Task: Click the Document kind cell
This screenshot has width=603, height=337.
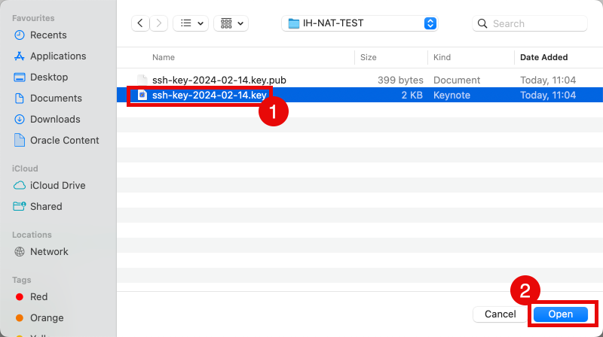Action: tap(457, 80)
